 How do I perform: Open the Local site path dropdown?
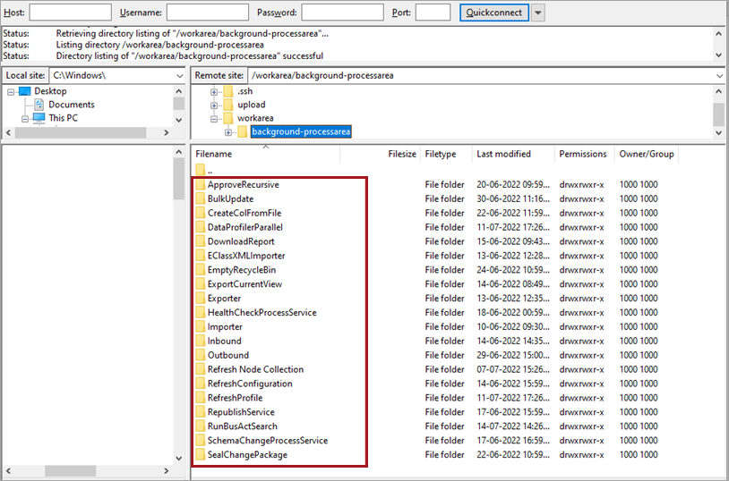pyautogui.click(x=178, y=76)
